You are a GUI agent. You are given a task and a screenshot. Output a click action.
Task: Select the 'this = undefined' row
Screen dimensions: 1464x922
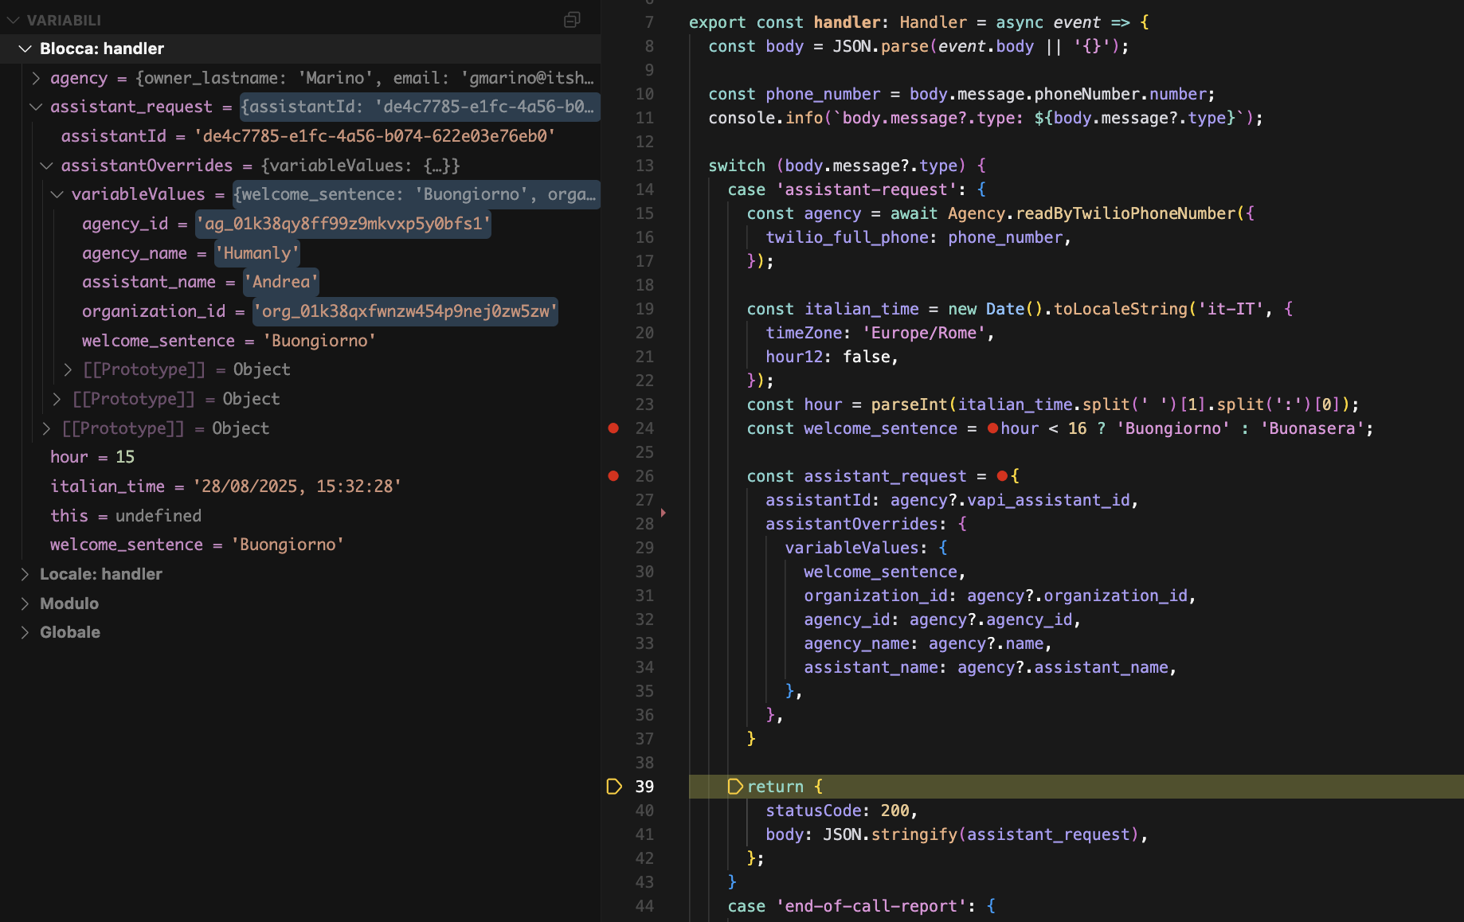click(x=300, y=516)
